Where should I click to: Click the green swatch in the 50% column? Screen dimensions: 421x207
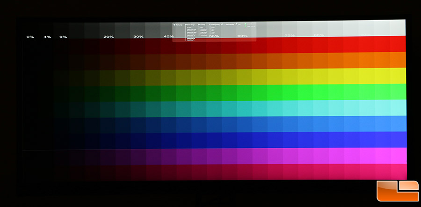point(214,92)
